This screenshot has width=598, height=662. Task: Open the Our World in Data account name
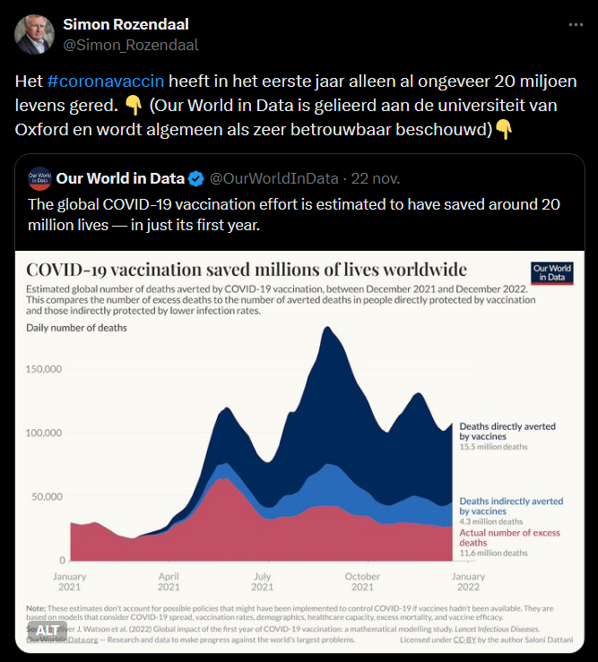coord(120,178)
